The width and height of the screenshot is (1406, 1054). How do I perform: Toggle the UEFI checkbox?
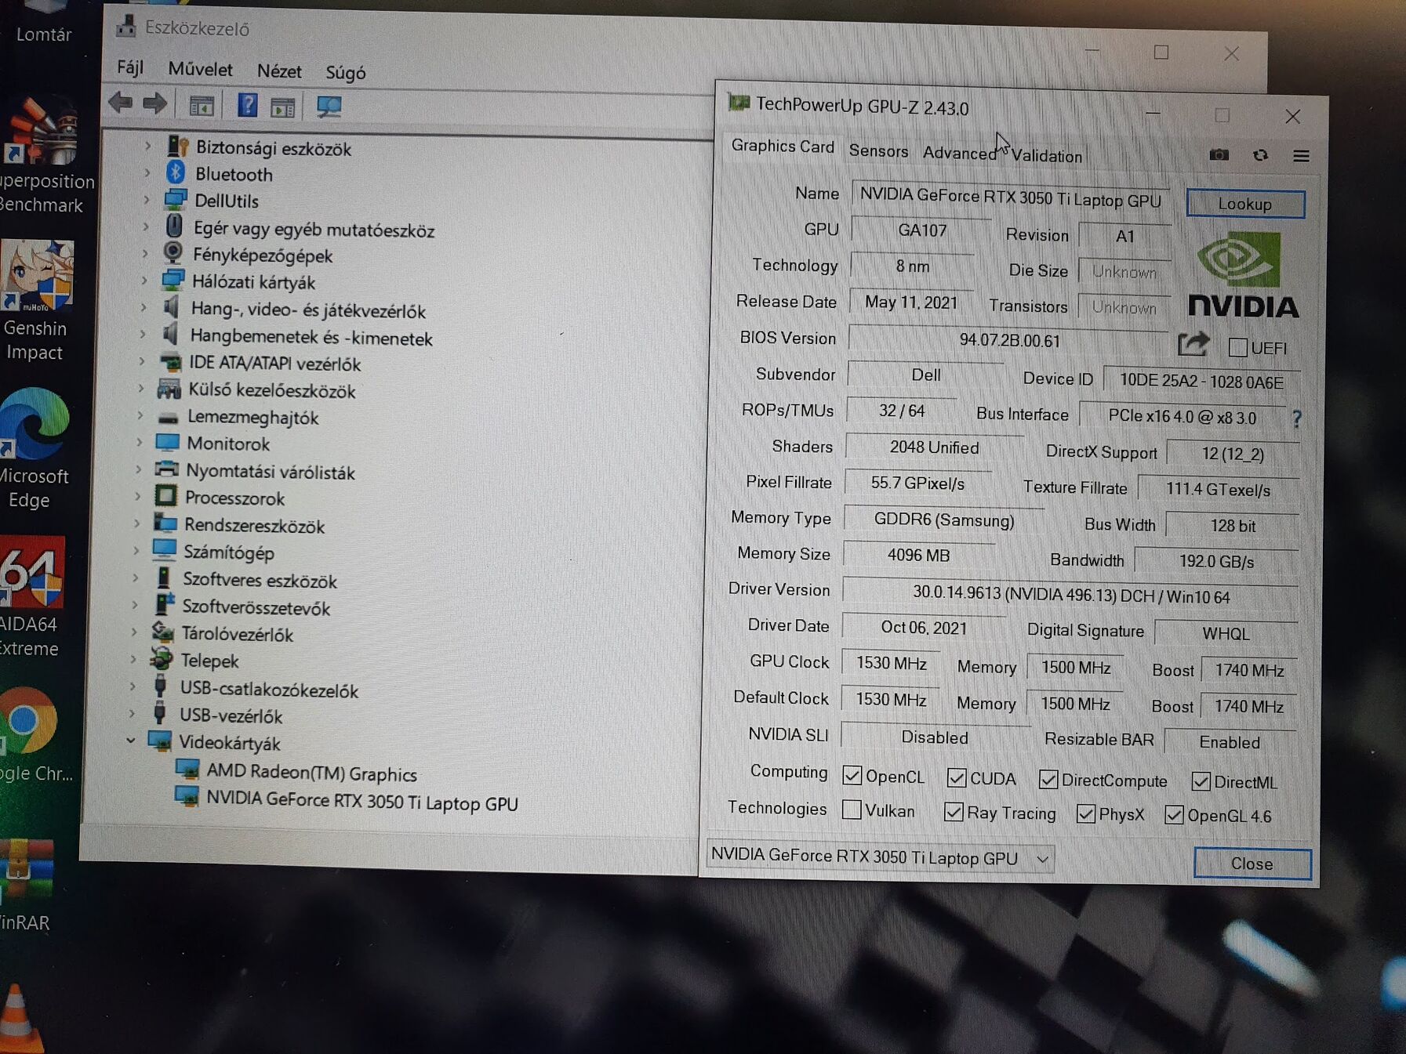point(1237,347)
